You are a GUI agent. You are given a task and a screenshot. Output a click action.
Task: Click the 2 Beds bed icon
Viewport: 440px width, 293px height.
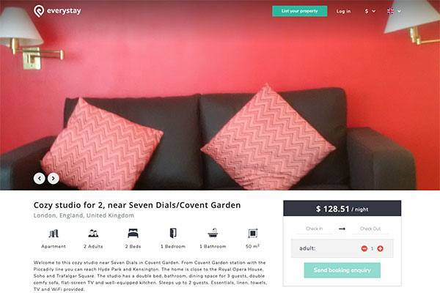pos(133,233)
